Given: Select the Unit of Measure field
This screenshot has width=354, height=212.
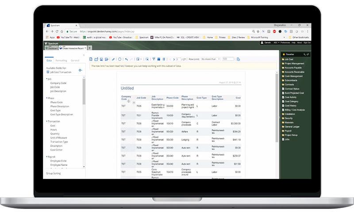Looking at the screenshot, I should (59, 138).
